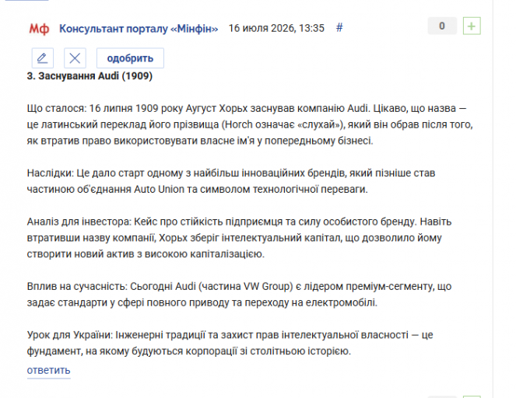Click the paragraph starting «Наслідки:»
Screen dimensions: 516x398
231,181
